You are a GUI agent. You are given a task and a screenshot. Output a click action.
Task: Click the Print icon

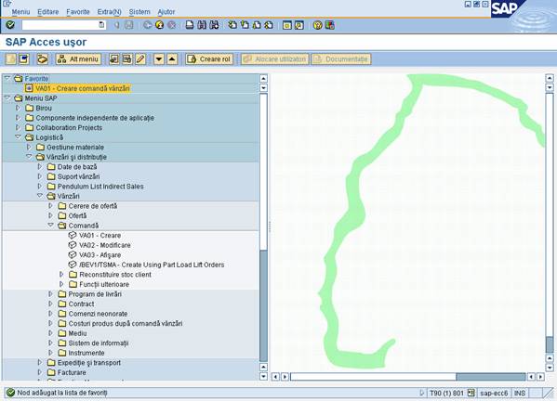190,25
